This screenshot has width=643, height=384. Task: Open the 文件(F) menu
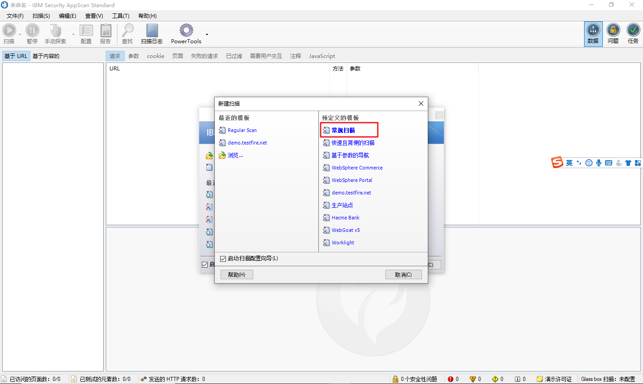coord(15,16)
